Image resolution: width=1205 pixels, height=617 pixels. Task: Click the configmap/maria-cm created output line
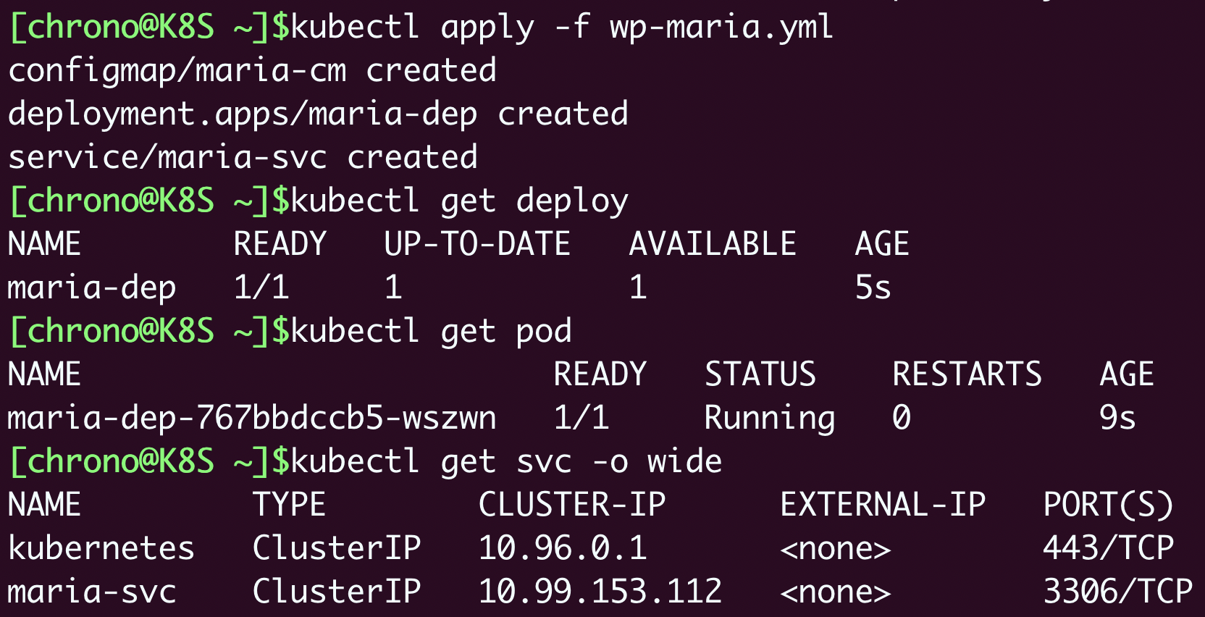252,71
